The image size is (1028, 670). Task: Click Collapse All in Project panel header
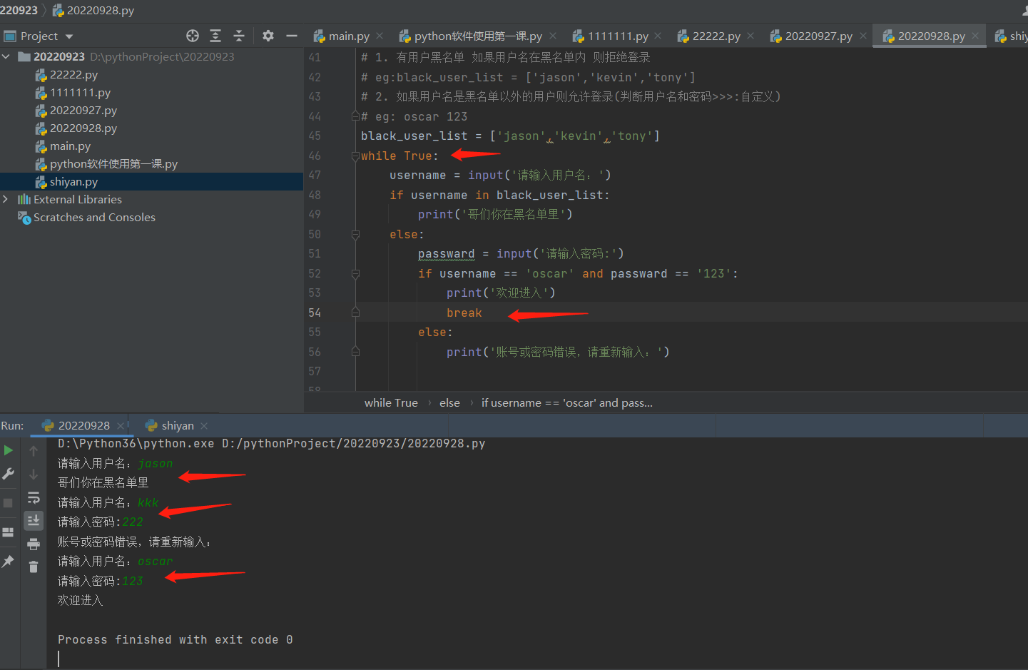239,36
